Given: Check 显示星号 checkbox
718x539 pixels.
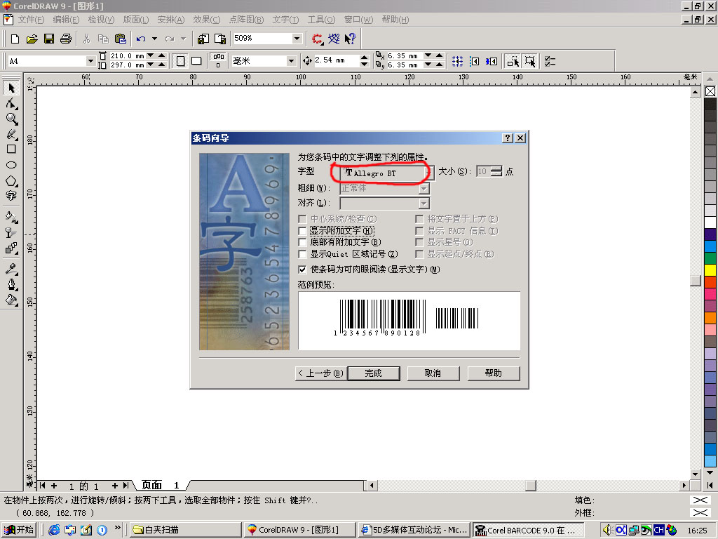Looking at the screenshot, I should 419,242.
